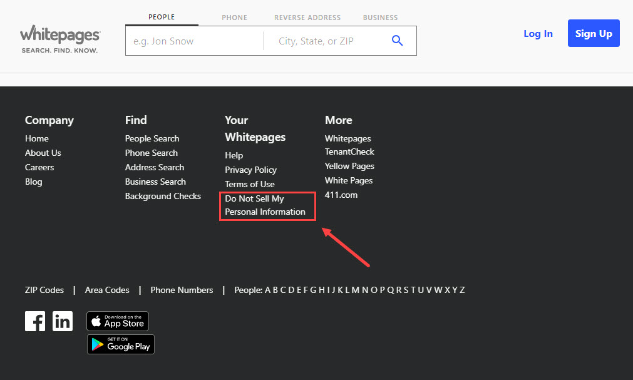Focus the City, State, or ZIP field

(323, 41)
